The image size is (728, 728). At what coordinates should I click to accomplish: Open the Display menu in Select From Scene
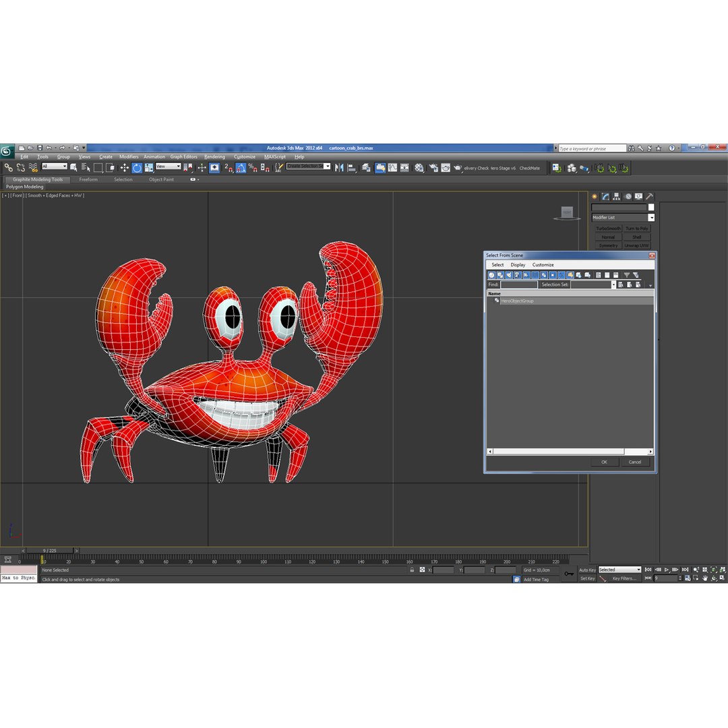click(518, 265)
